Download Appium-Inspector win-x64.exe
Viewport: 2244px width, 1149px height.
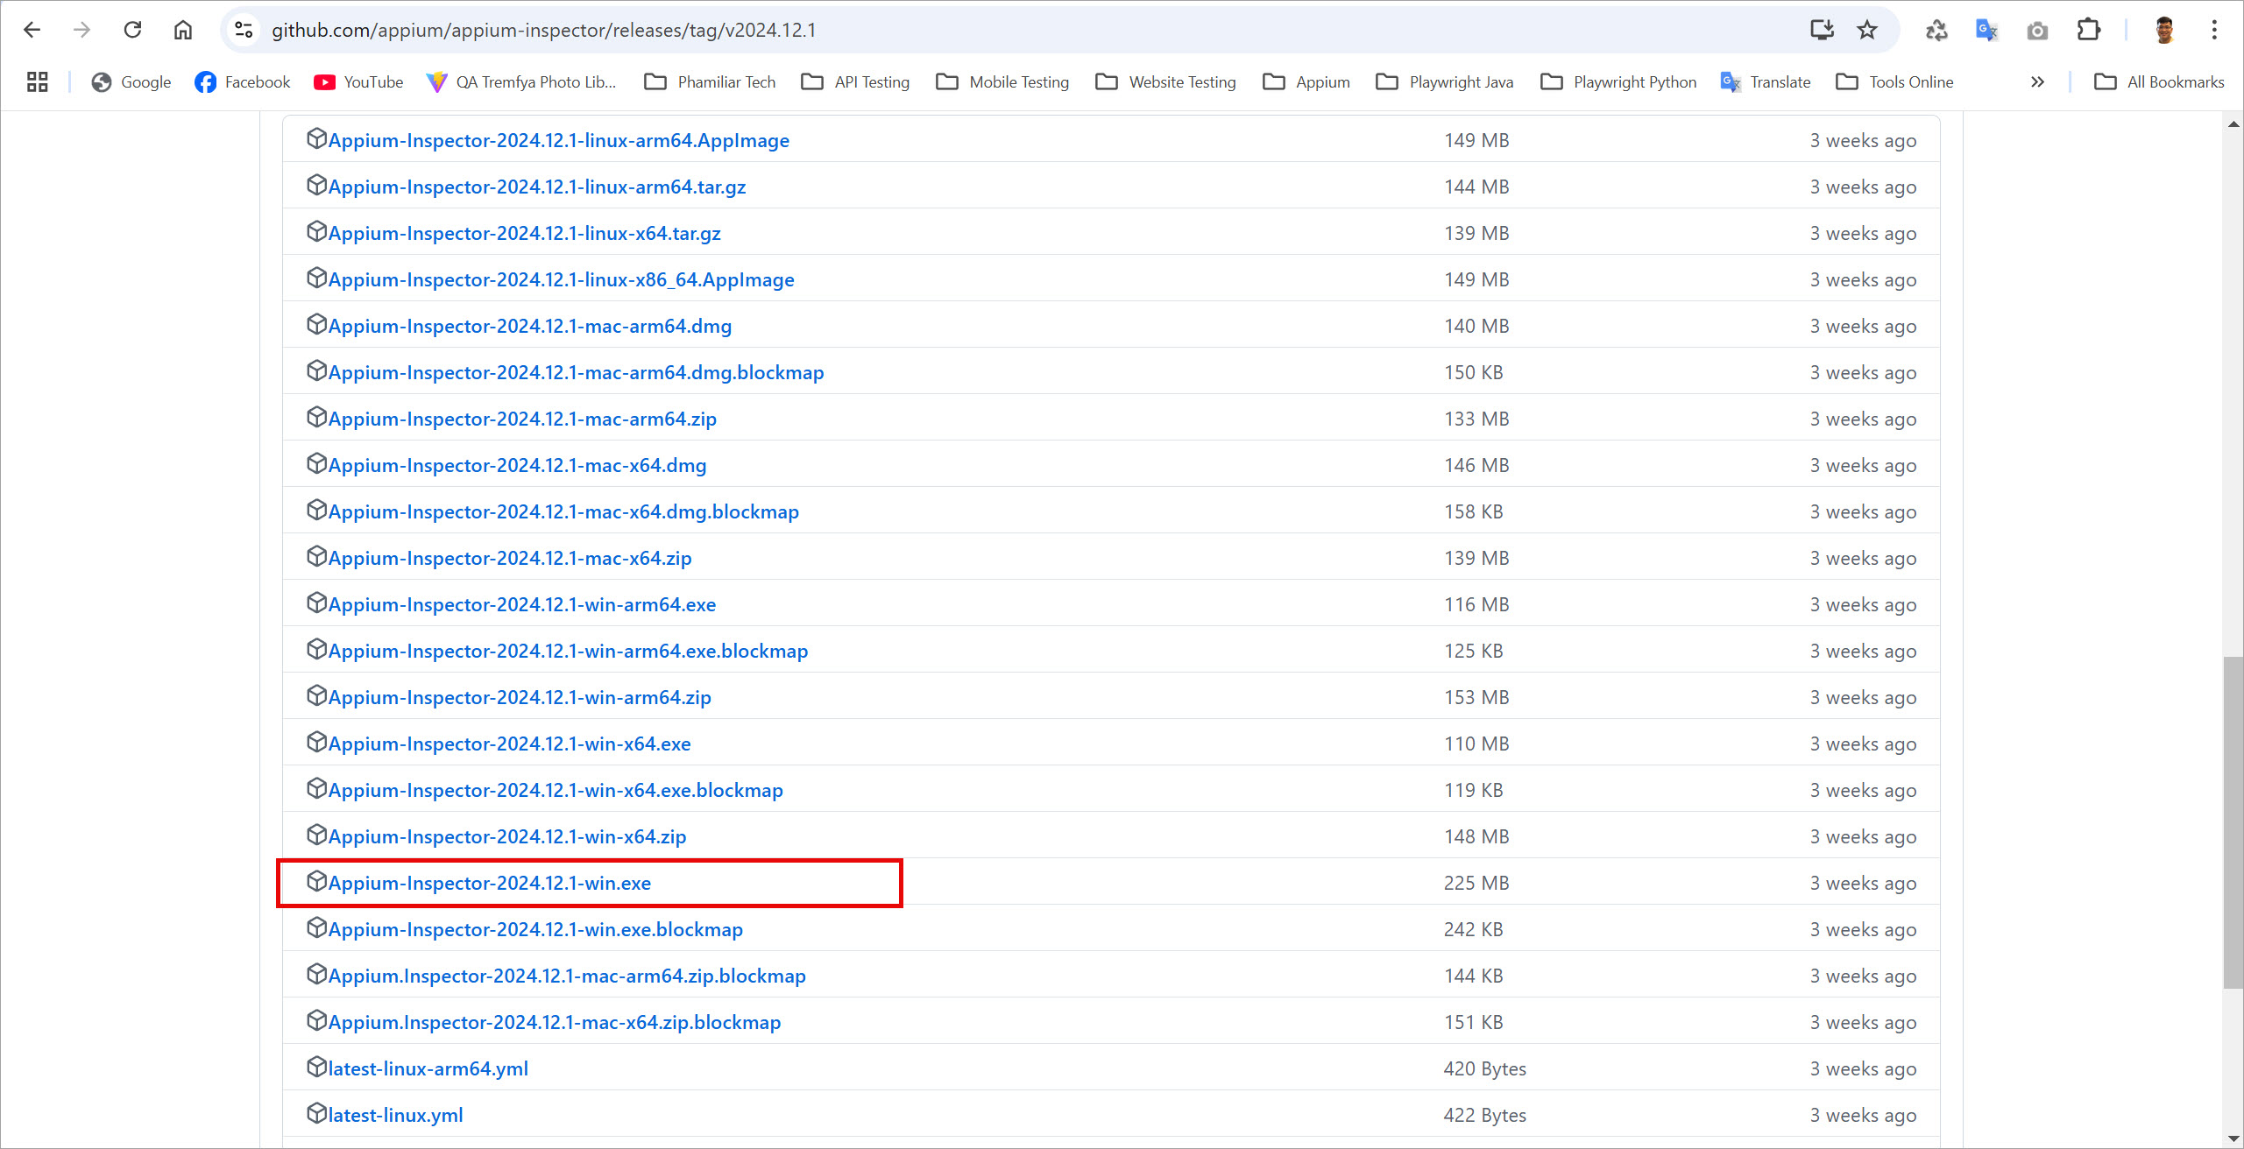coord(509,744)
